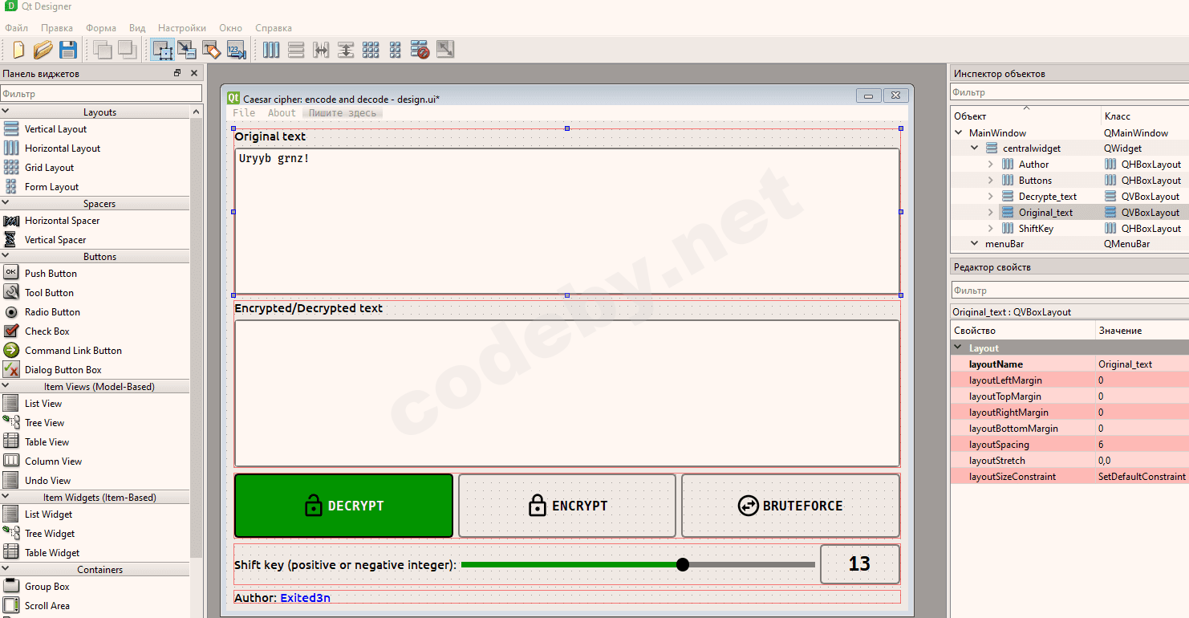Open the Вид menu
The image size is (1189, 618).
click(137, 28)
